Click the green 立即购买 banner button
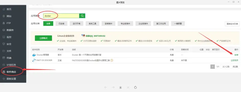The width and height of the screenshot is (241, 92). [43, 38]
